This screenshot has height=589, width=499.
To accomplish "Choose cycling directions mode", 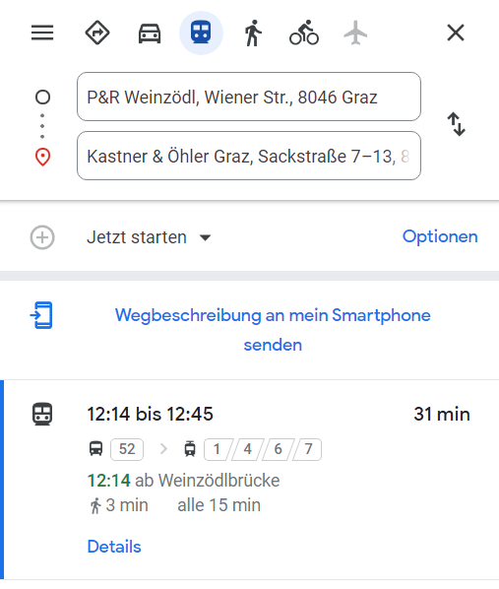I will [x=304, y=33].
